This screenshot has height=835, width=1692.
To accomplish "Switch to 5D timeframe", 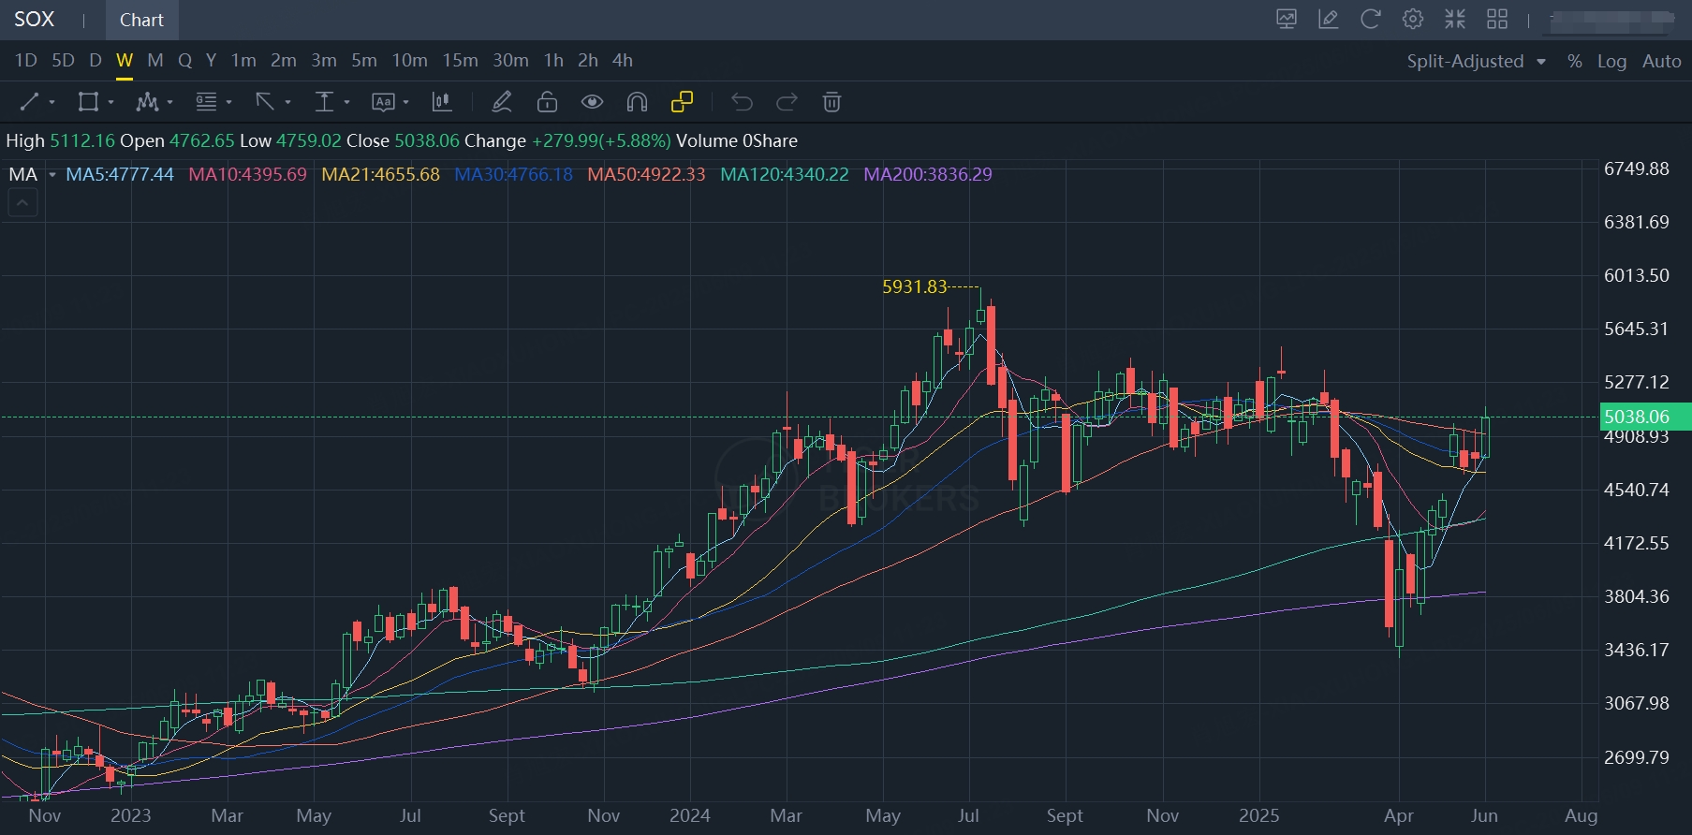I will pos(63,61).
